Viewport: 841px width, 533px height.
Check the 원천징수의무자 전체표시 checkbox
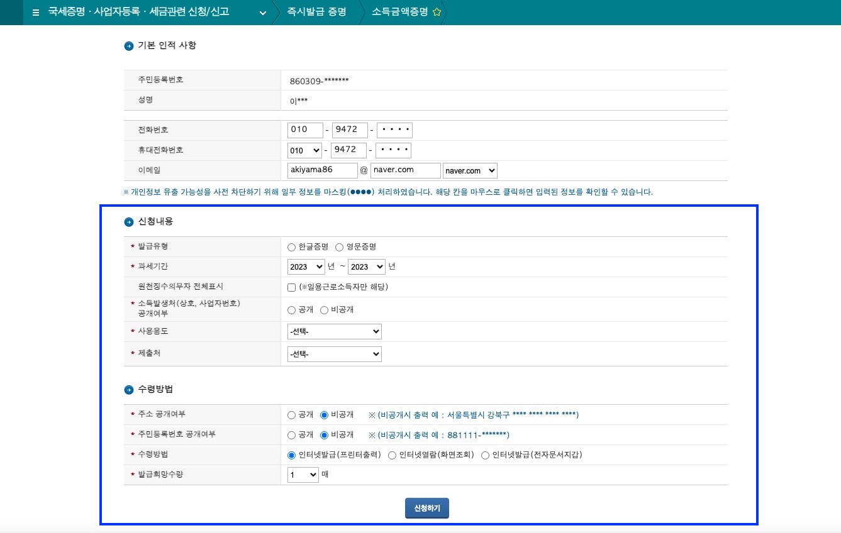(291, 287)
